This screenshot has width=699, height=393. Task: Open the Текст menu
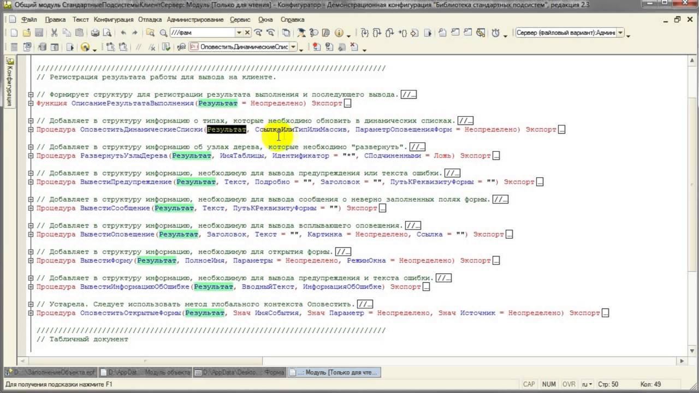[x=80, y=19]
